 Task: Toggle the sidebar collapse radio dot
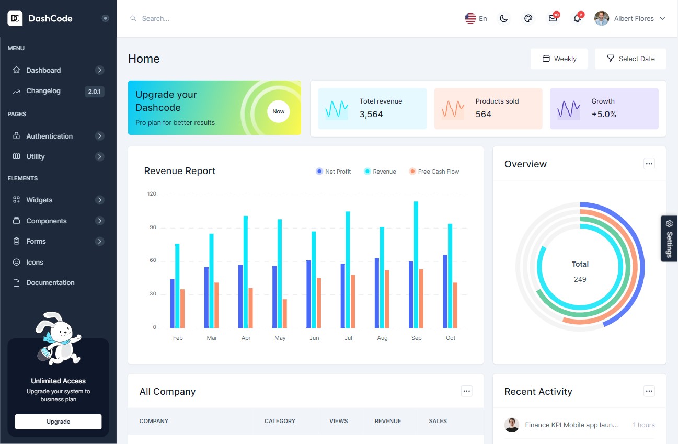105,18
